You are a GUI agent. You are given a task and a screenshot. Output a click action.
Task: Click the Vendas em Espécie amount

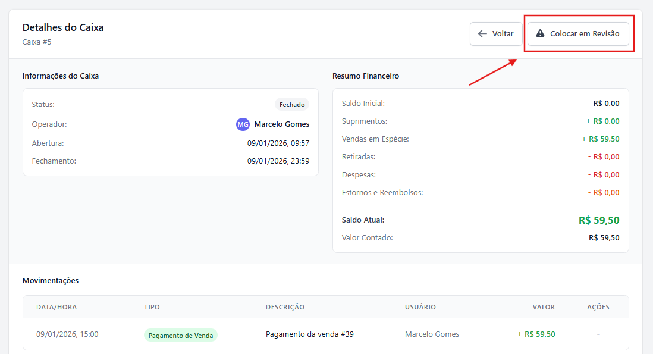(x=601, y=139)
